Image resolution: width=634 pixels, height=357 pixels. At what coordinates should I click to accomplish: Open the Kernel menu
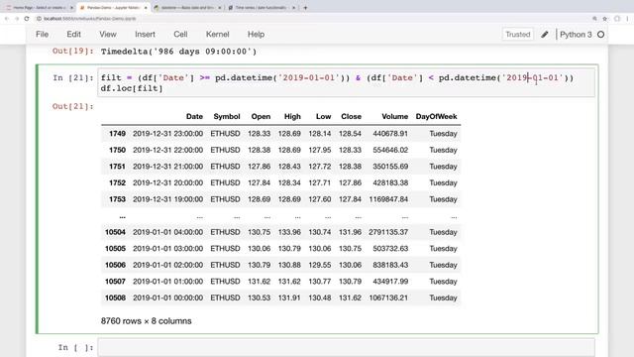pyautogui.click(x=218, y=35)
